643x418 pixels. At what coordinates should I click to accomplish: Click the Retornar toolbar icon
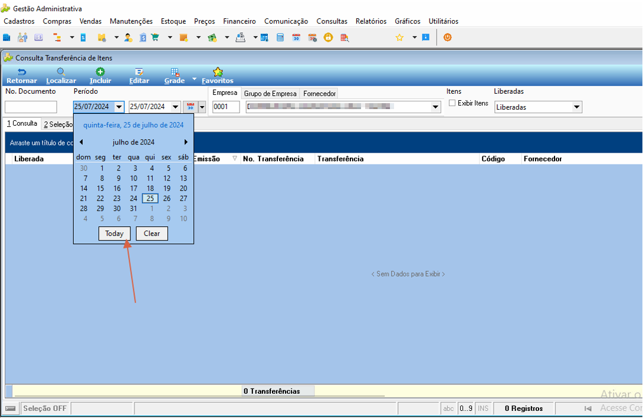pos(22,72)
